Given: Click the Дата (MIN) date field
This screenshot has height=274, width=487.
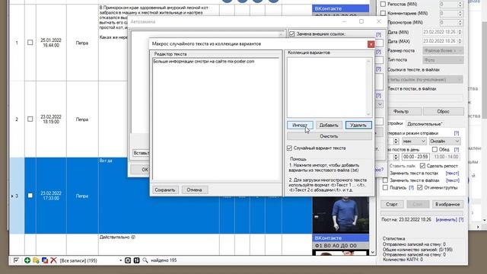Looking at the screenshot, I should click(x=442, y=32).
